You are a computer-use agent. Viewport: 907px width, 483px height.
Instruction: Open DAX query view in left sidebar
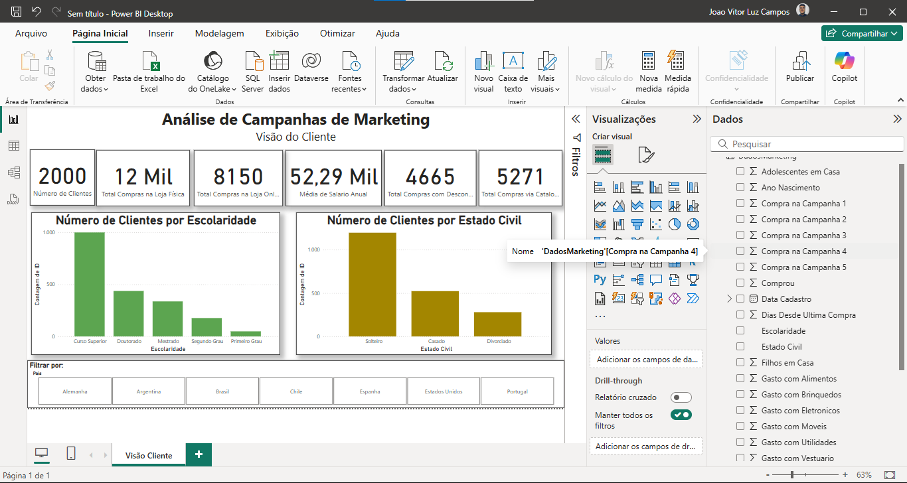(x=13, y=199)
